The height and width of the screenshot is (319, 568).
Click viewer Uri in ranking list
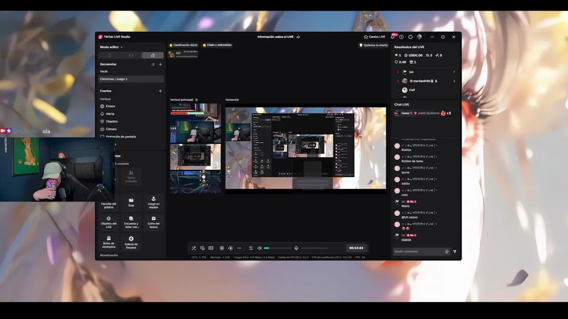point(426,72)
